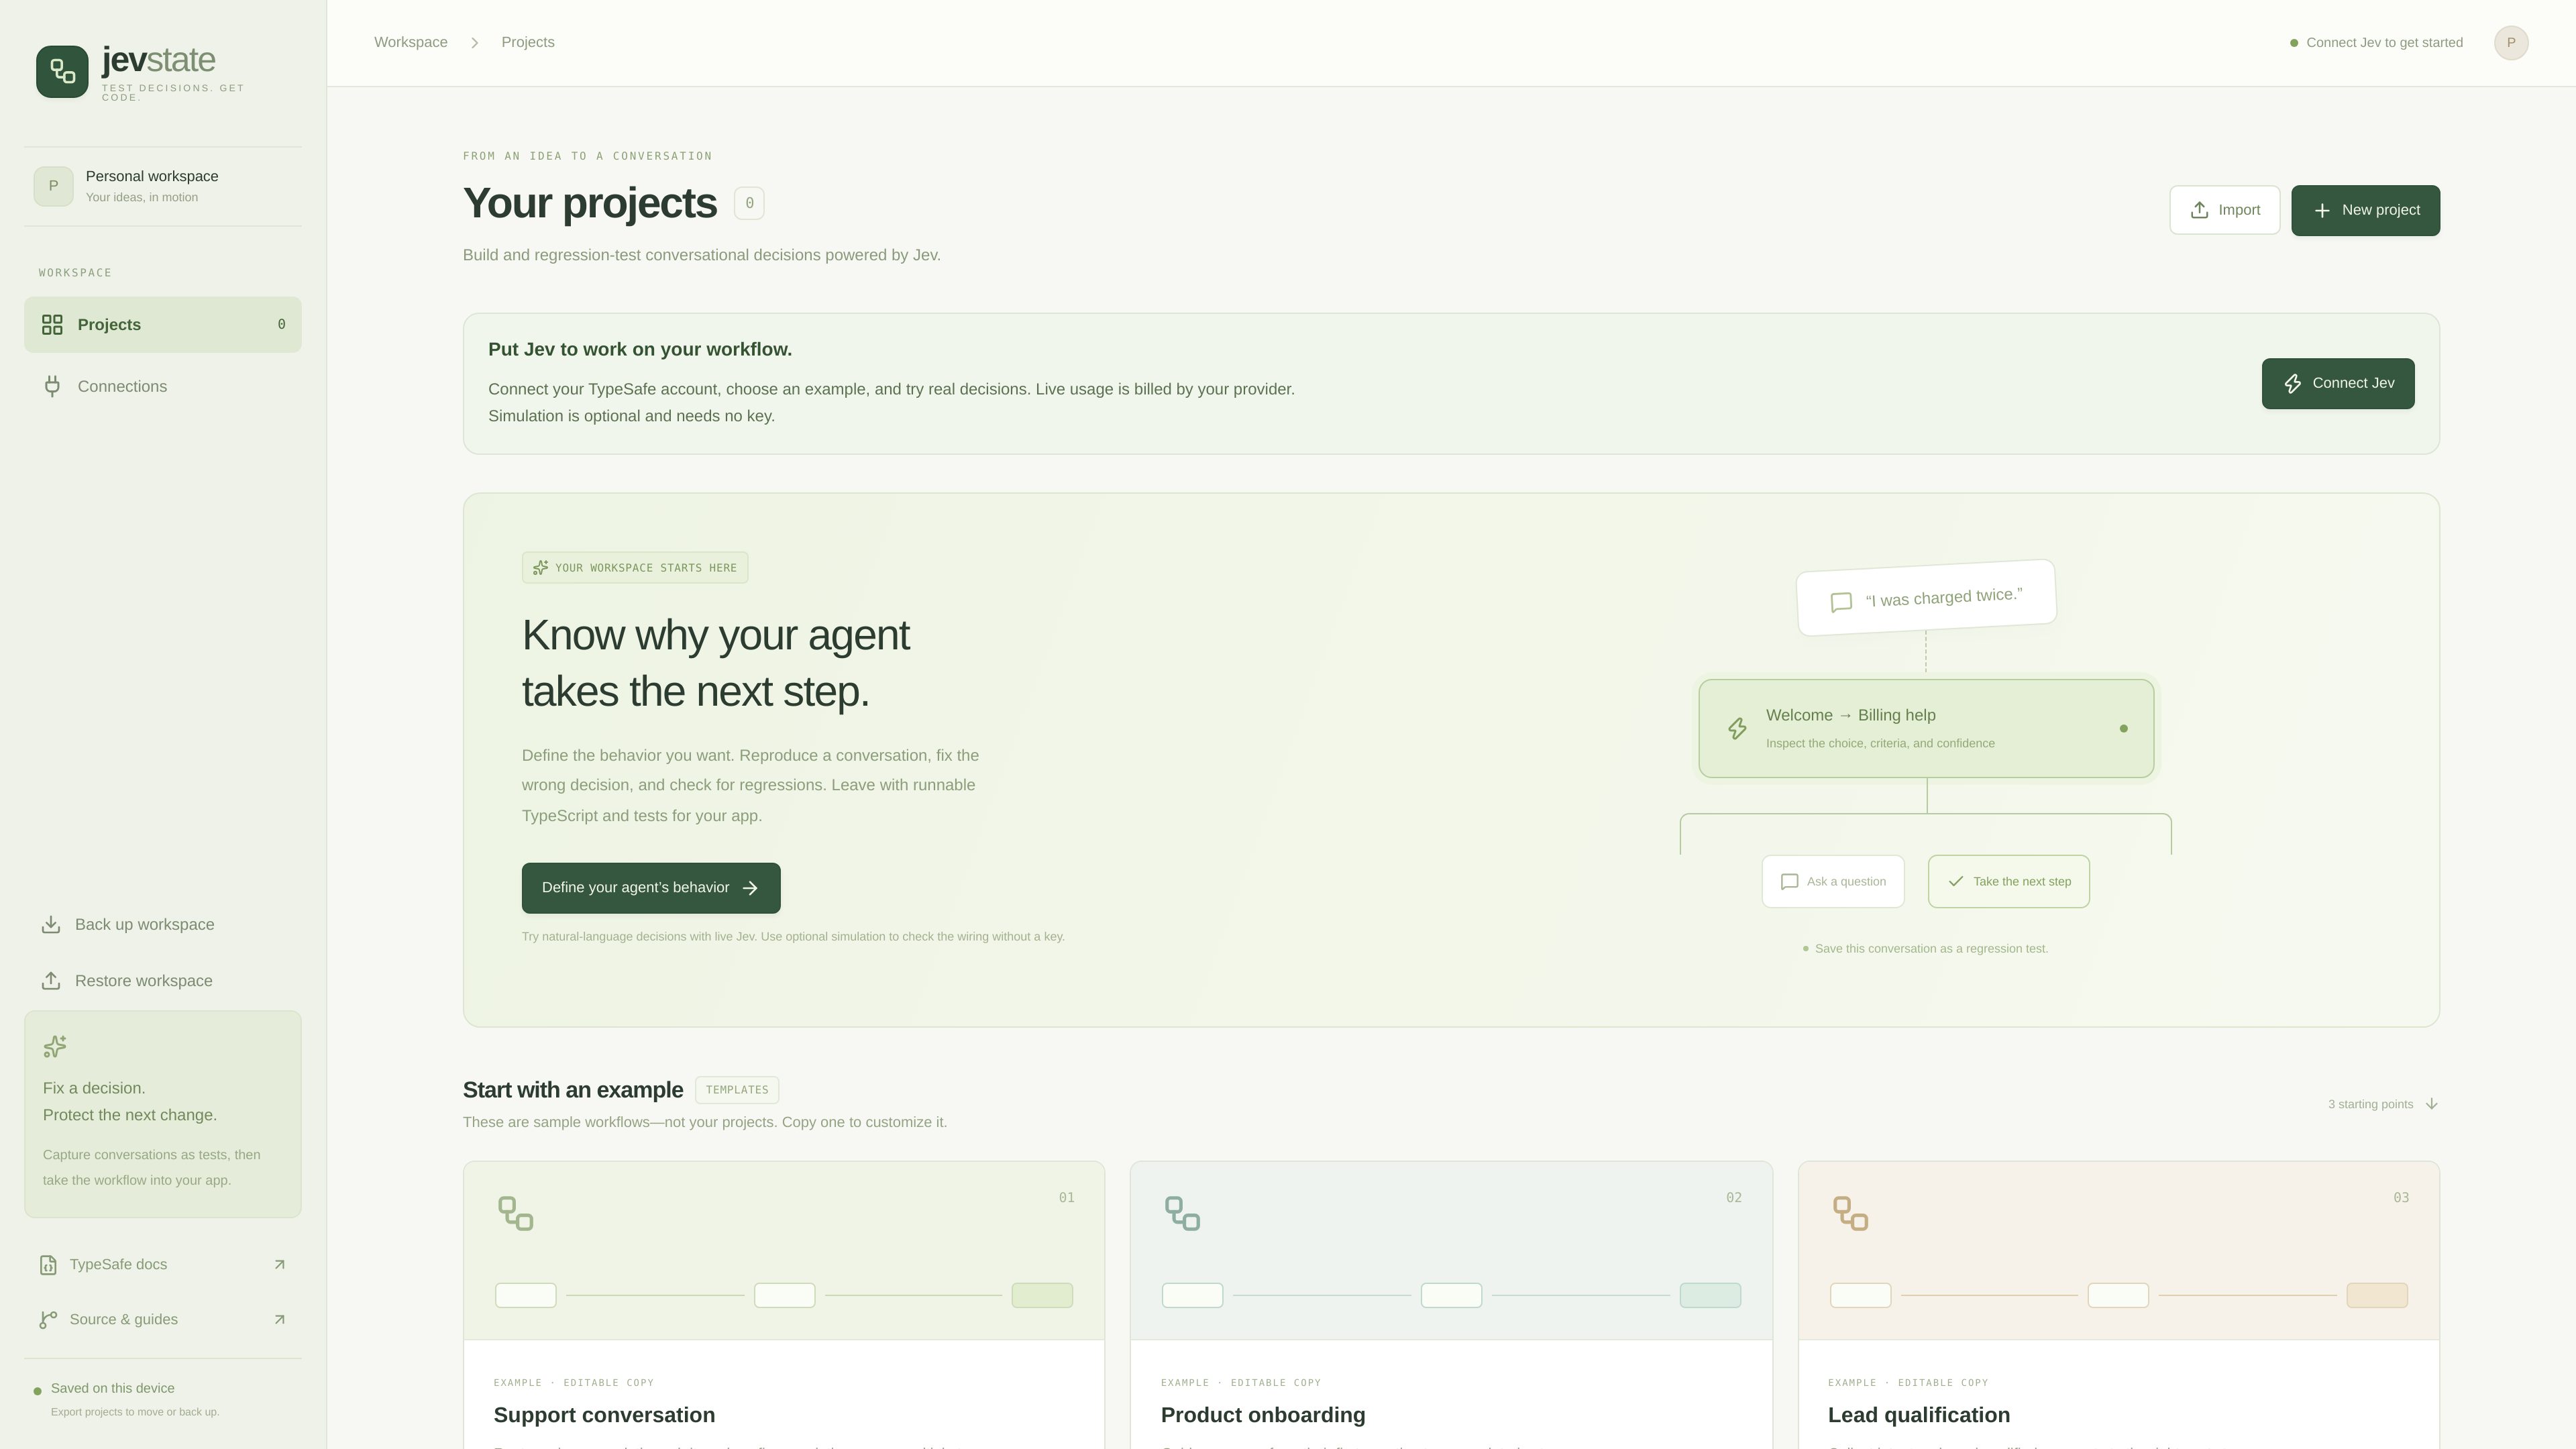The image size is (2576, 1449).
Task: Click the Source & guides branch icon
Action: coord(48,1320)
